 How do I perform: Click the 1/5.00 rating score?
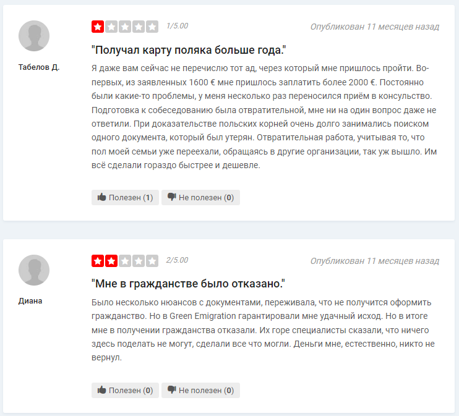pyautogui.click(x=177, y=26)
